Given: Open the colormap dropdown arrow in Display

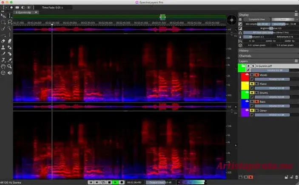Looking at the screenshot, I should coord(297,20).
